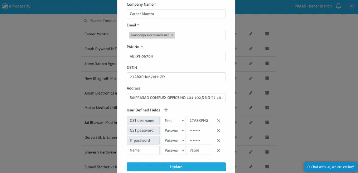Archive the Career Mantra company
Viewport: 358px width, 173px height.
(x=267, y=34)
